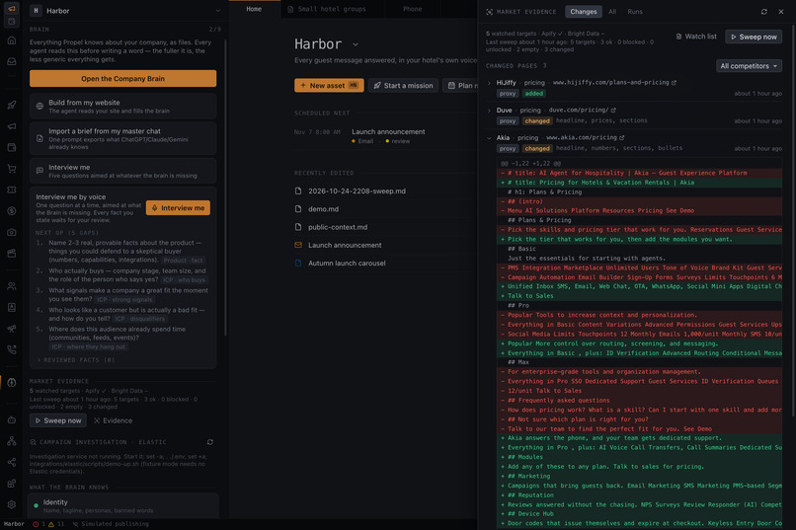Open the people icon in the sidebar
796x530 pixels.
[12, 286]
